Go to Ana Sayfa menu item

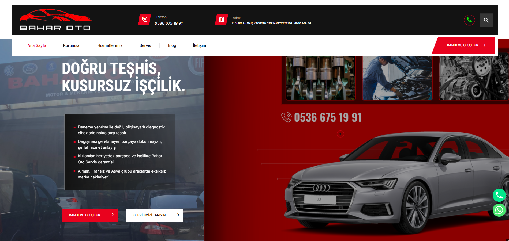pos(37,45)
